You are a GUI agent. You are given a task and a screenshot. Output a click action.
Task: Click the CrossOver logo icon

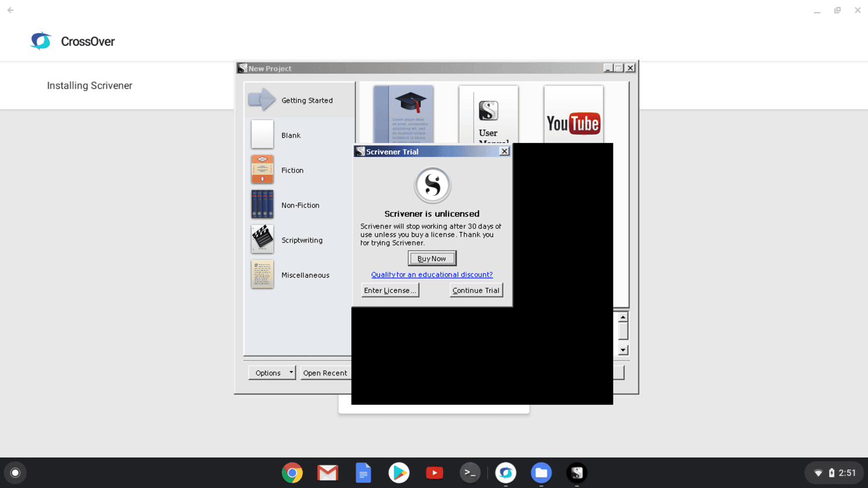pos(41,41)
